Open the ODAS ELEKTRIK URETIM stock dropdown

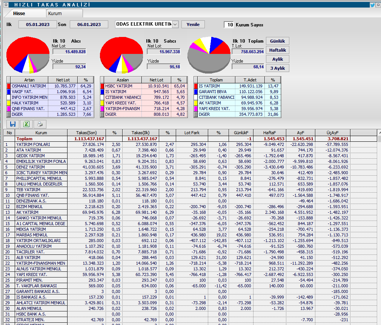(x=175, y=24)
